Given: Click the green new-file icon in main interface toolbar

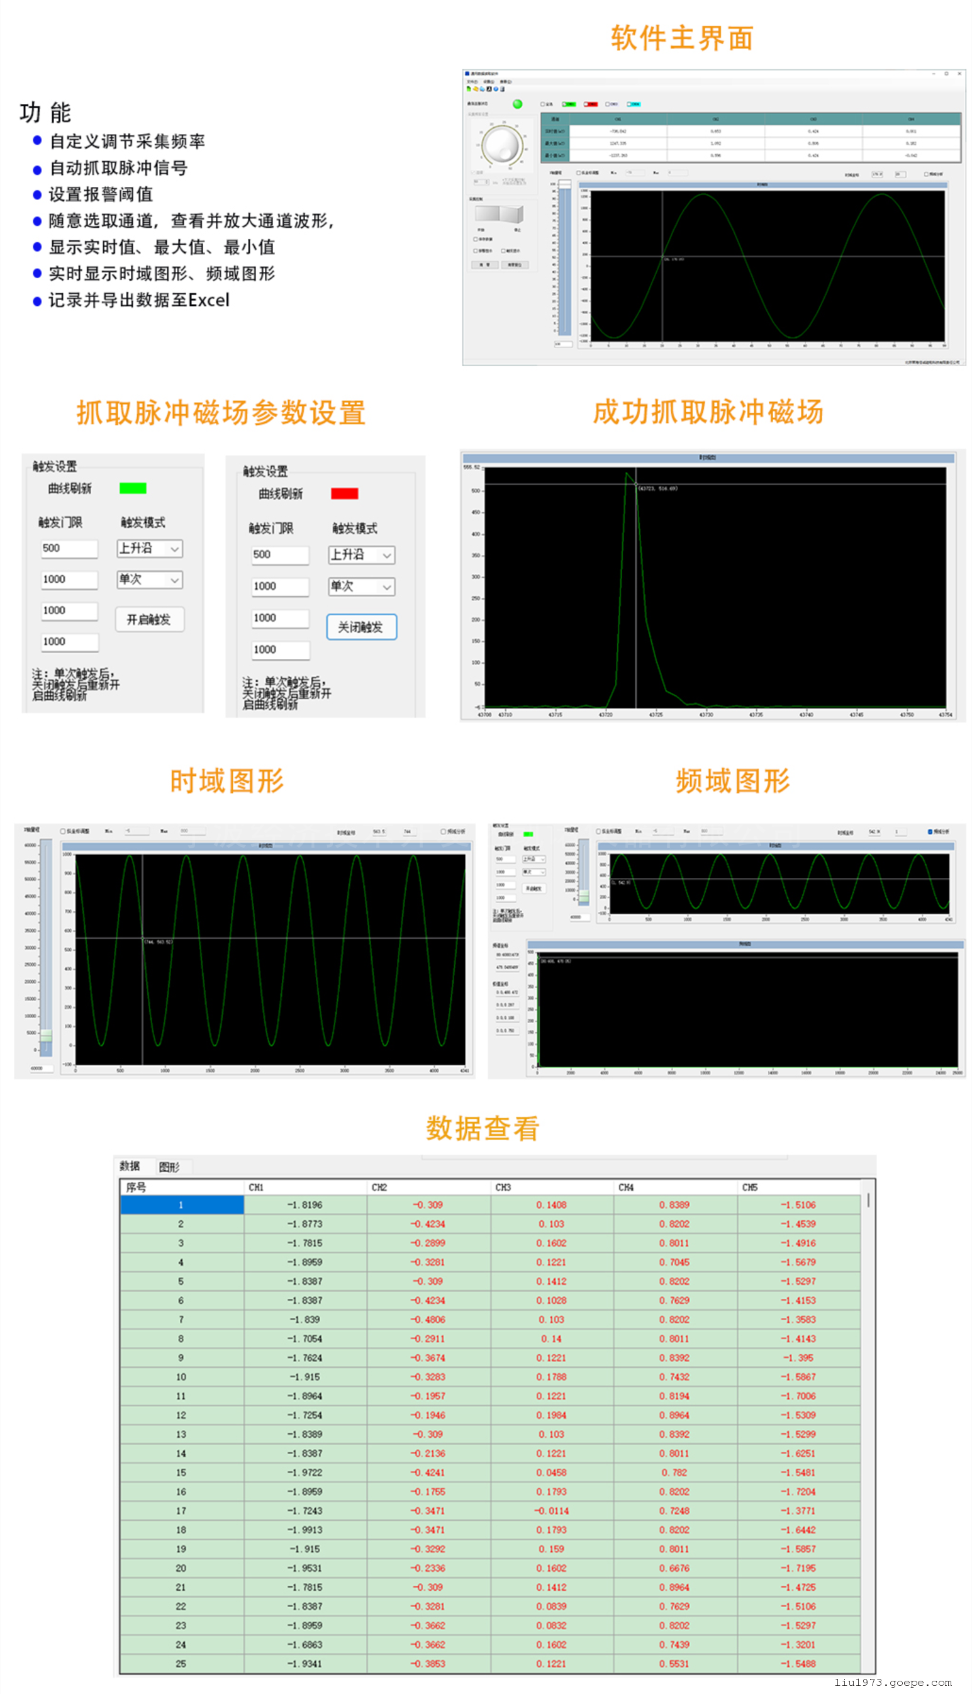Looking at the screenshot, I should (x=468, y=89).
